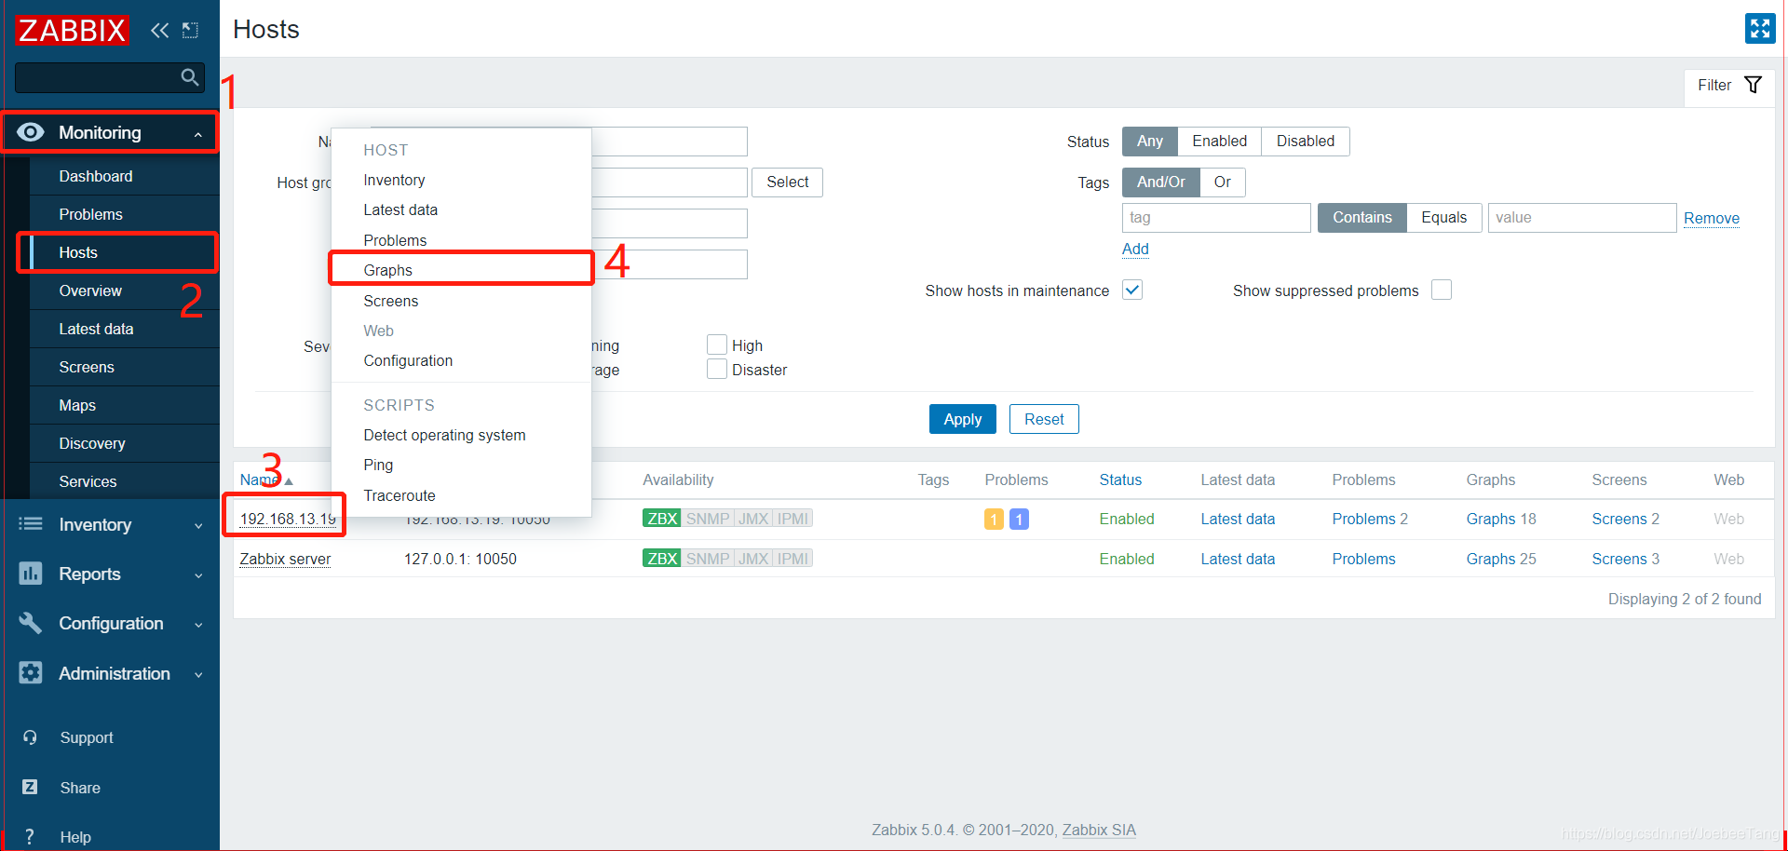Click the Share Z icon

pos(30,788)
